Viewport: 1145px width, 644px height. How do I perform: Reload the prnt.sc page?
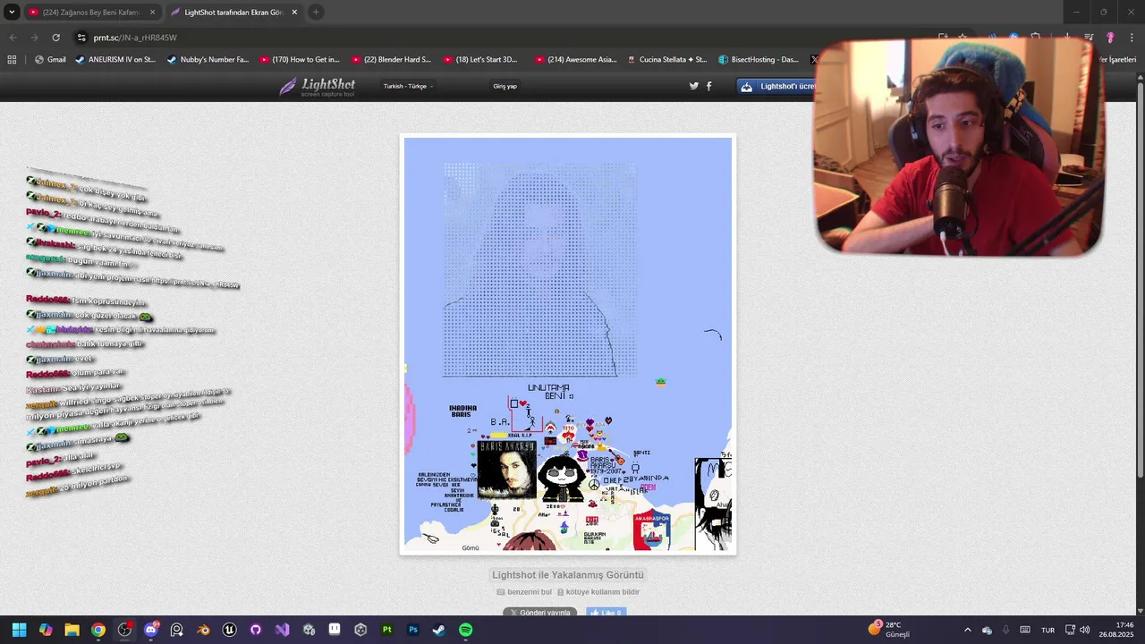click(55, 38)
